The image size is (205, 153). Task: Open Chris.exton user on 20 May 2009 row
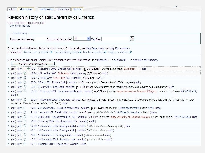click(59, 78)
